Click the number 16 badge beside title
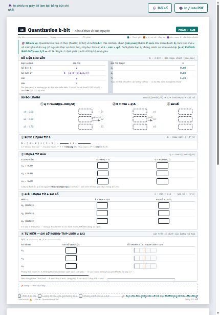 tap(21, 30)
